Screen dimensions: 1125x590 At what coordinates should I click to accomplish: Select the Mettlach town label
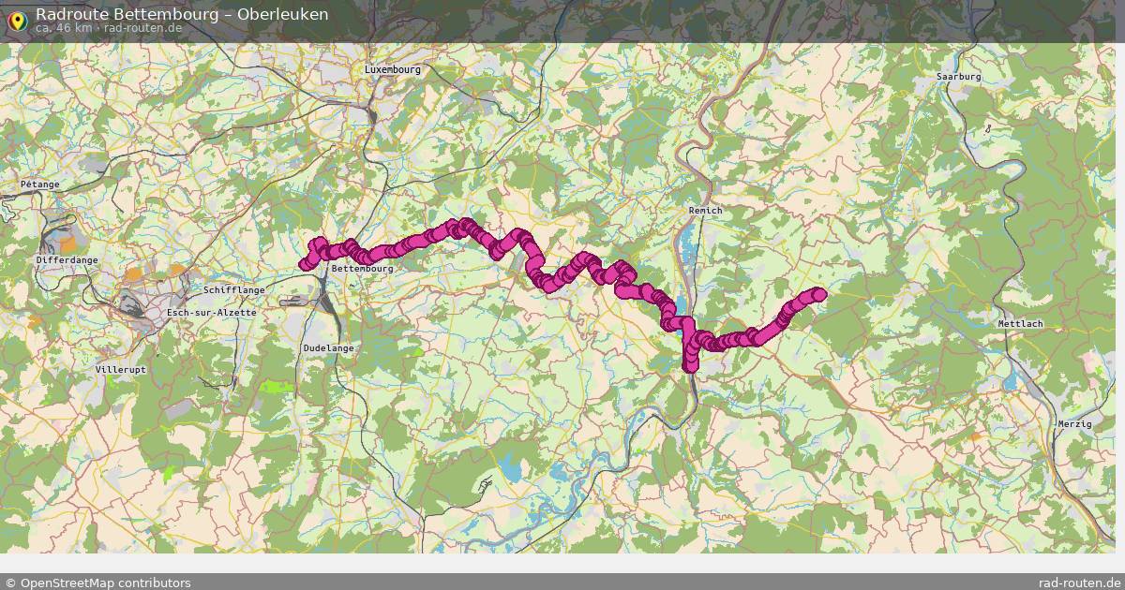(x=1021, y=323)
